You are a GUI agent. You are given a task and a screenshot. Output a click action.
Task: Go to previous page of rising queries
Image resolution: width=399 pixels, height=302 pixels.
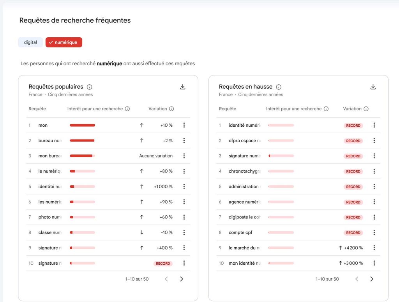coord(357,279)
